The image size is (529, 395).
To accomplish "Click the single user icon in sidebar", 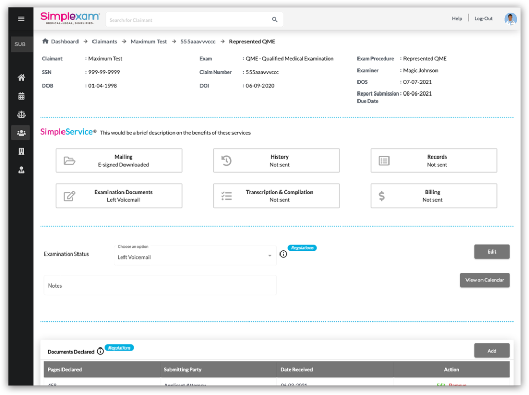I will pyautogui.click(x=21, y=170).
